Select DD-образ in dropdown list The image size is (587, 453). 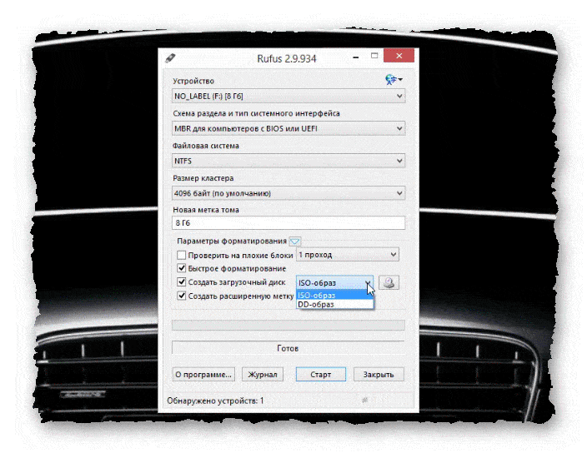click(x=334, y=304)
